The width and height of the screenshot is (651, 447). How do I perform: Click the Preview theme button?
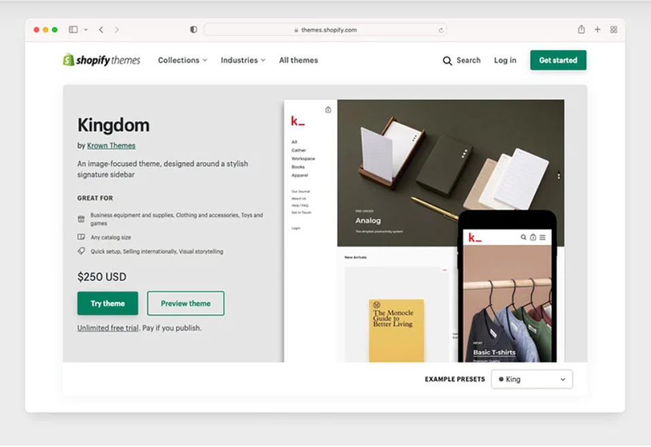coord(186,303)
